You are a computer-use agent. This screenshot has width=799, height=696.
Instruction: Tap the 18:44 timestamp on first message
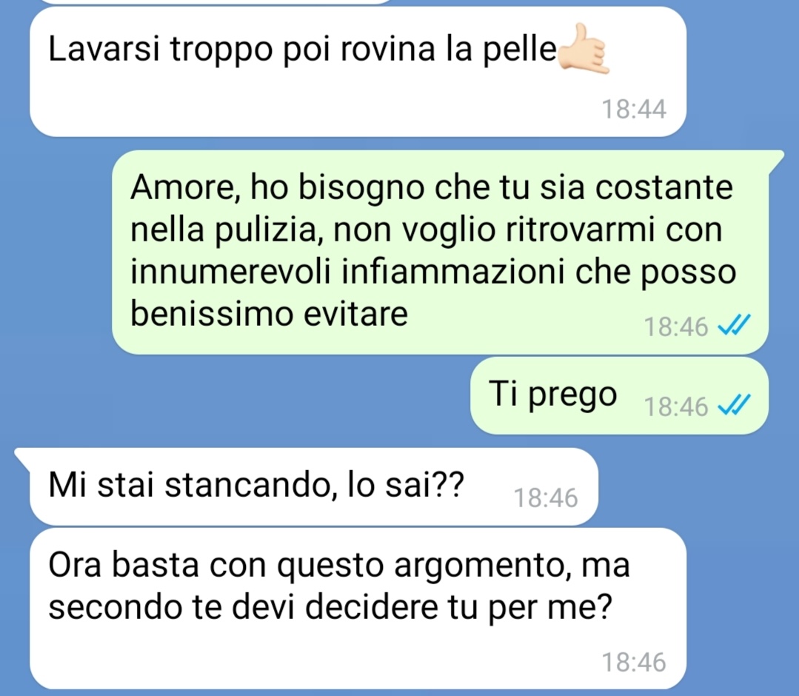tap(634, 109)
